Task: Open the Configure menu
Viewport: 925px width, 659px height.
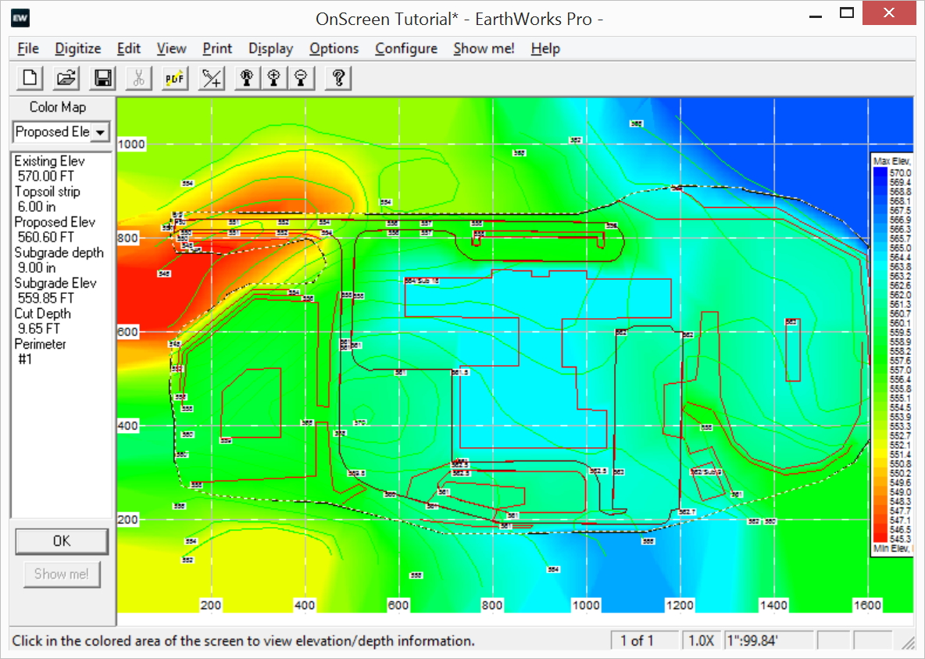Action: tap(406, 48)
